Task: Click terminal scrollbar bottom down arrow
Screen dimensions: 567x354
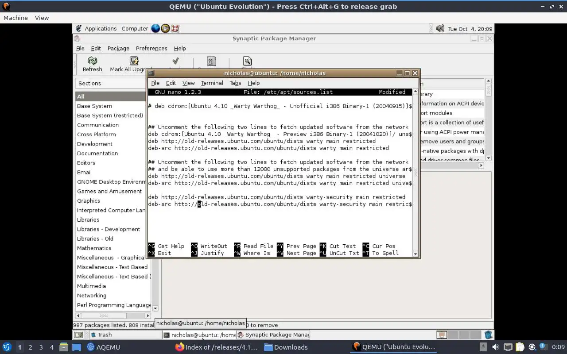Action: click(x=415, y=254)
